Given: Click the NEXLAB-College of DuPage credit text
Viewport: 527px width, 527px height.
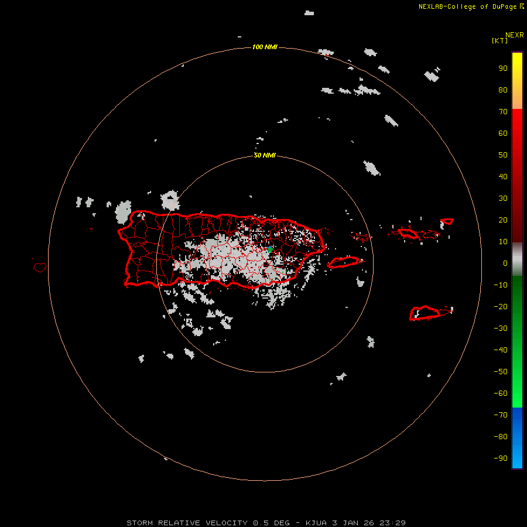Looking at the screenshot, I should [471, 6].
